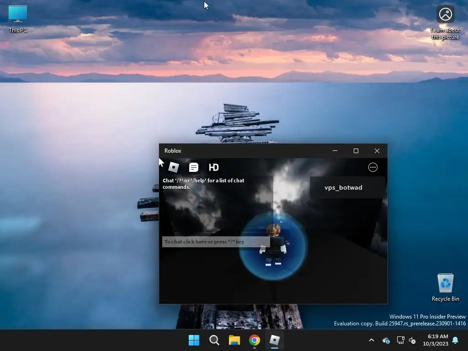
Task: Launch File Explorer from the taskbar
Action: [x=234, y=340]
